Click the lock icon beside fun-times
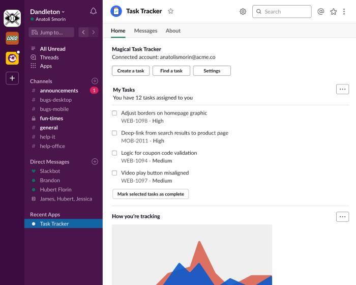The image size is (356, 285). [x=34, y=119]
